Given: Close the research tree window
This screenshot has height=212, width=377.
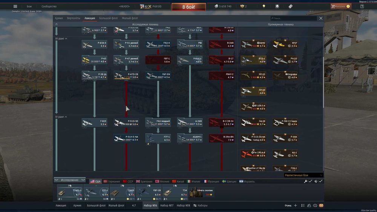Looking at the screenshot, I should 321,18.
